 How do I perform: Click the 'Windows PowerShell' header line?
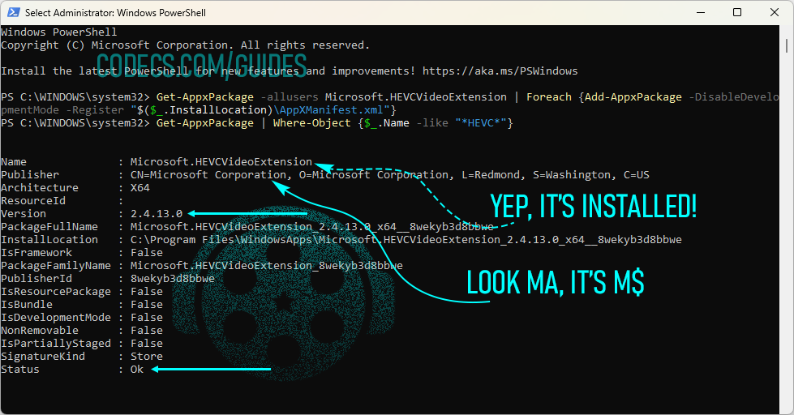(x=59, y=32)
